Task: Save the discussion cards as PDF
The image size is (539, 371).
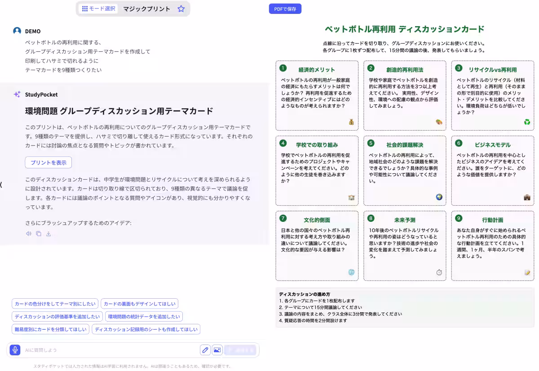Action: point(285,9)
